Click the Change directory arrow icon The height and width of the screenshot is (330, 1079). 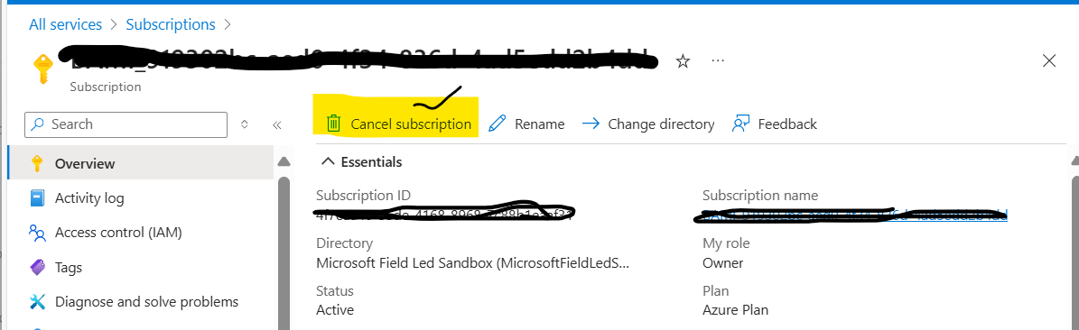click(x=591, y=124)
